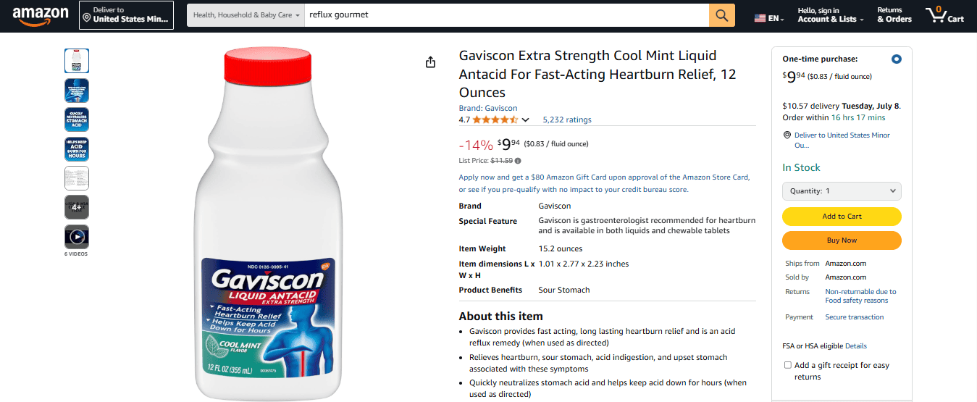
Task: Click the Amazon logo
Action: point(41,15)
